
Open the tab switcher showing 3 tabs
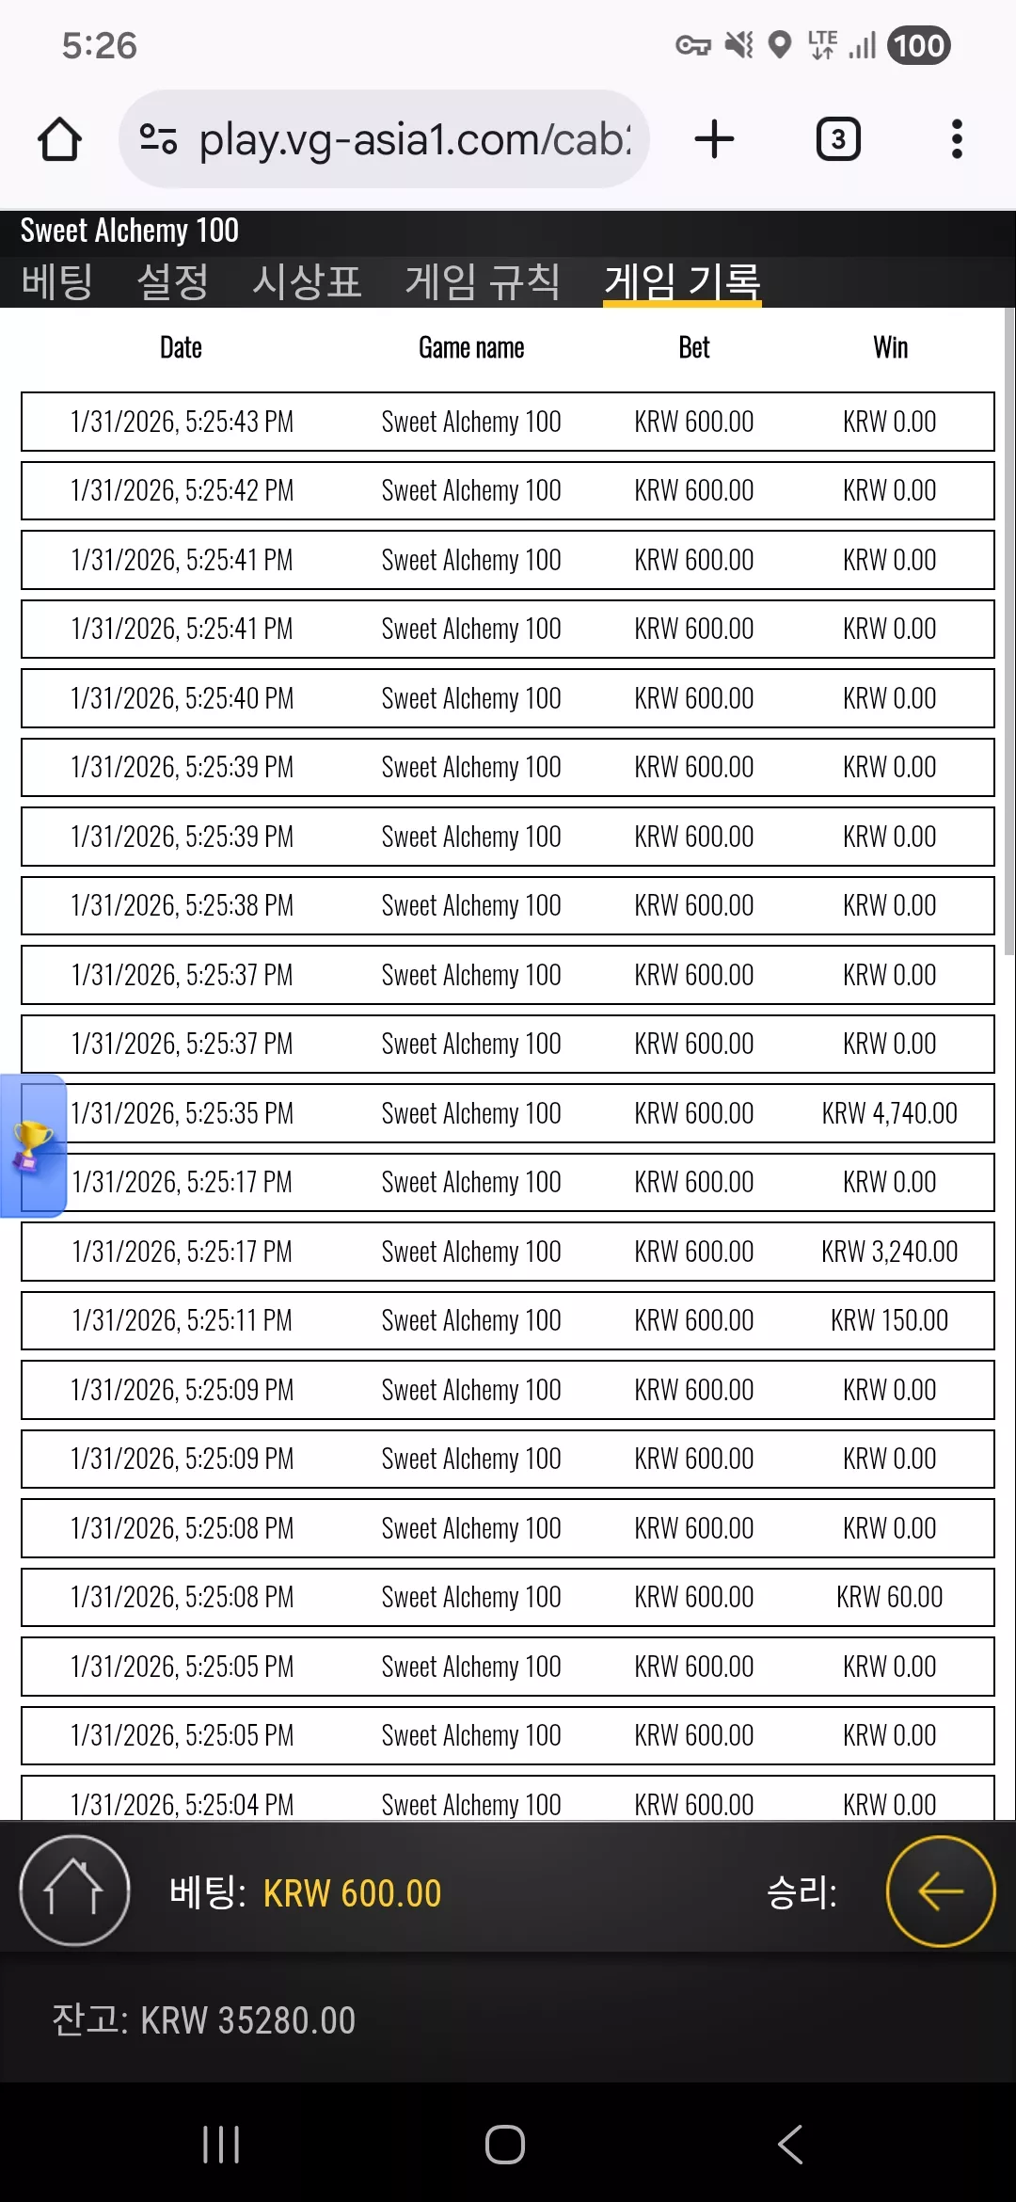pos(837,139)
